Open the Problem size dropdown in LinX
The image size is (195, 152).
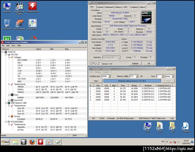[x=109, y=76]
